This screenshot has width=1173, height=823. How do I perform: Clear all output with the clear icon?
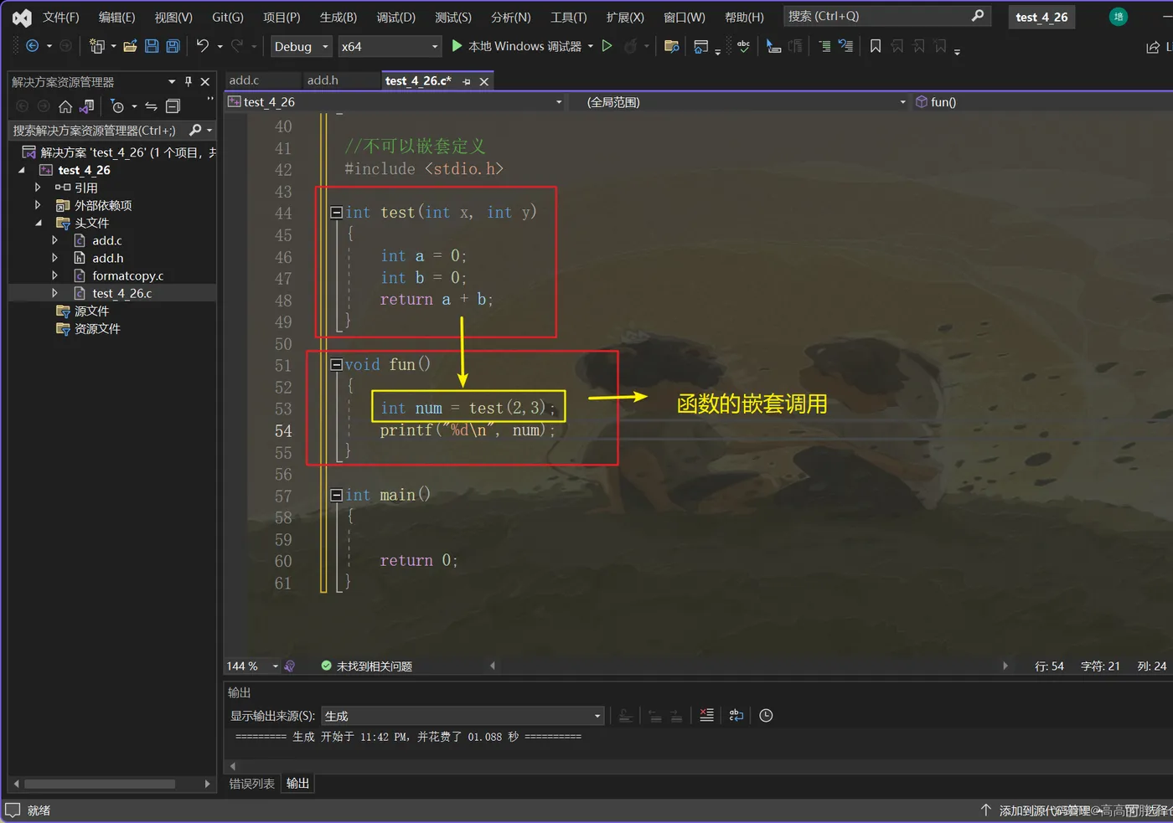706,715
